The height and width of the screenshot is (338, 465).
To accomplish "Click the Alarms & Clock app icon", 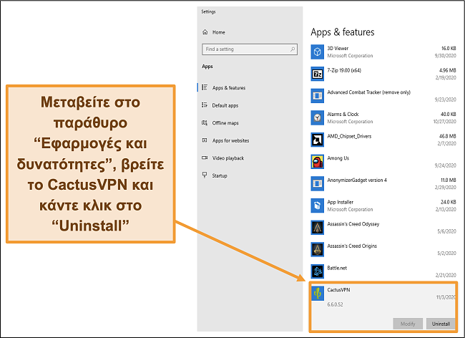I will 318,117.
